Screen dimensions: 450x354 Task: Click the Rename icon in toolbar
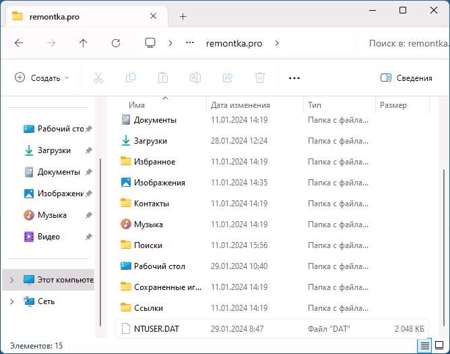pos(195,78)
